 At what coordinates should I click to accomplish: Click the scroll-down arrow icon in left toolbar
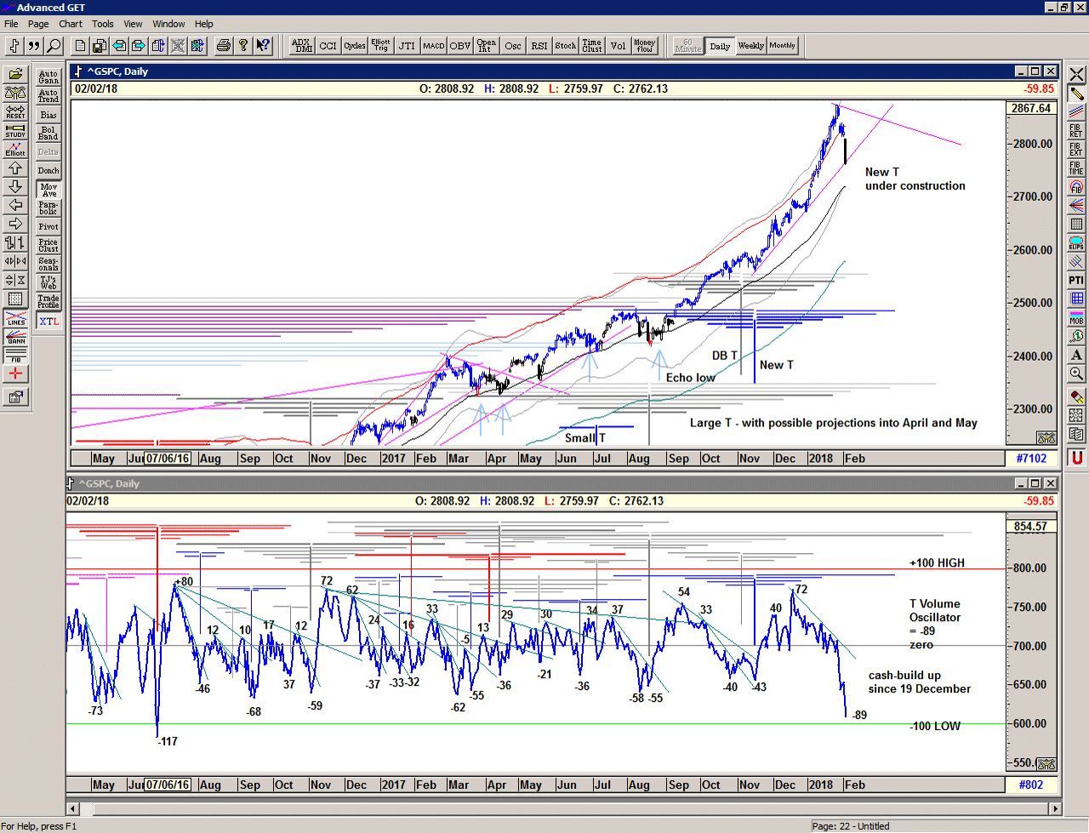(15, 187)
